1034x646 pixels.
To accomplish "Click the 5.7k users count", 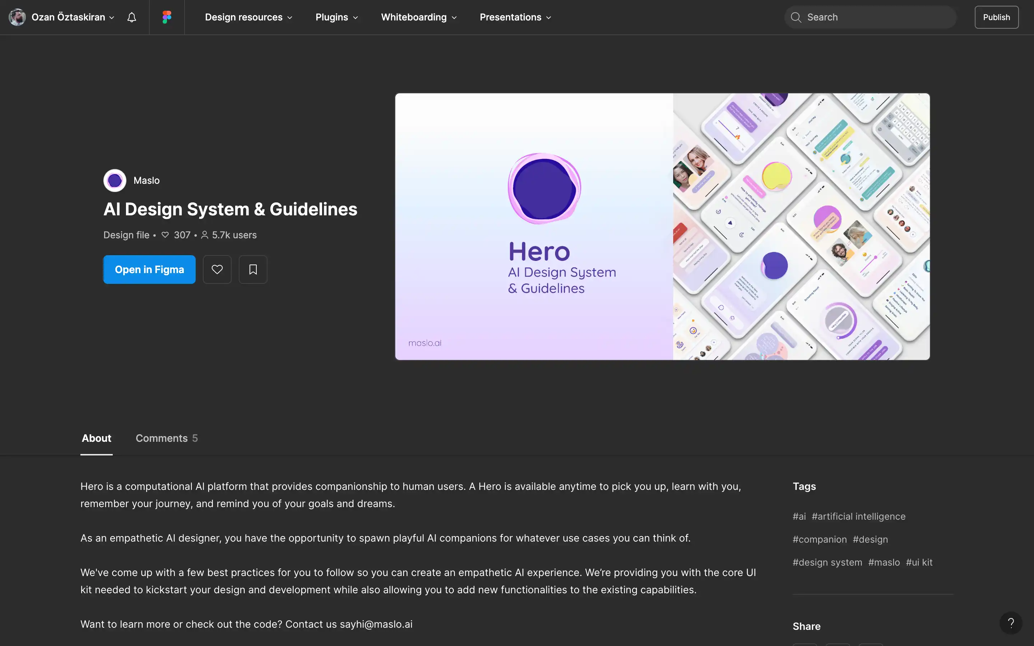I will pyautogui.click(x=229, y=235).
